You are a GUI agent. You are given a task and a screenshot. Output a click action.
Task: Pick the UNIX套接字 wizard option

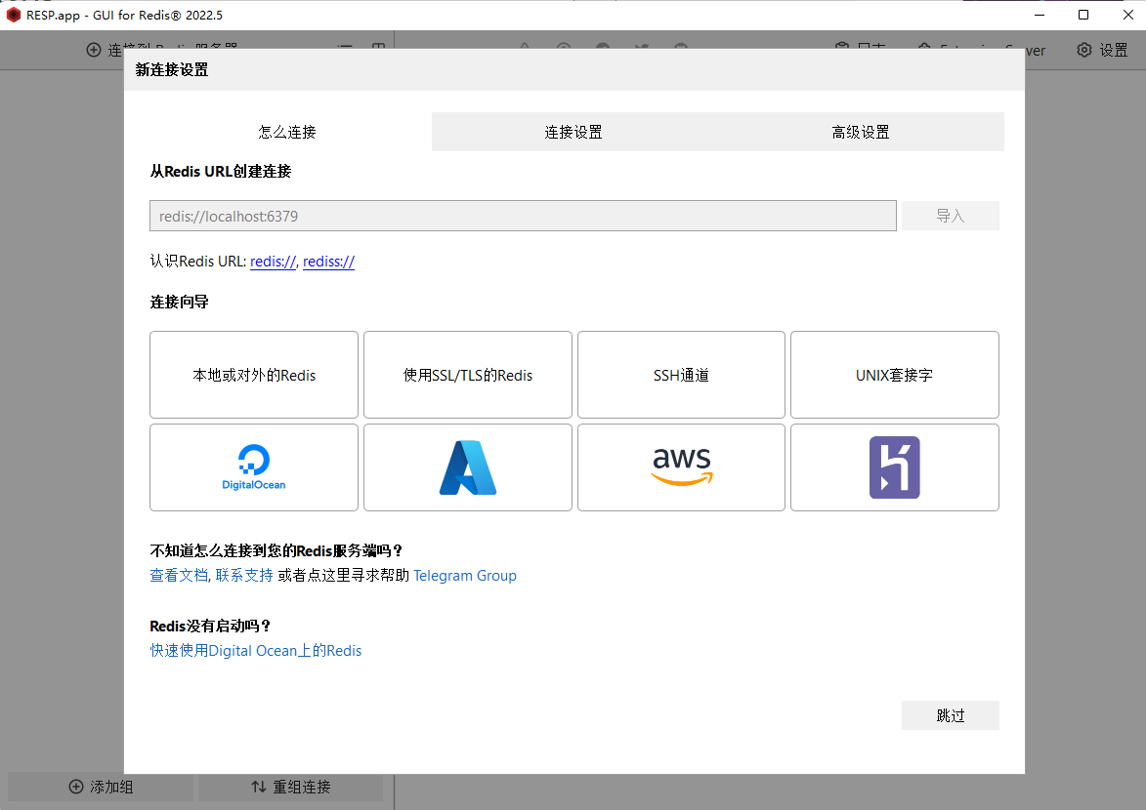(x=895, y=375)
